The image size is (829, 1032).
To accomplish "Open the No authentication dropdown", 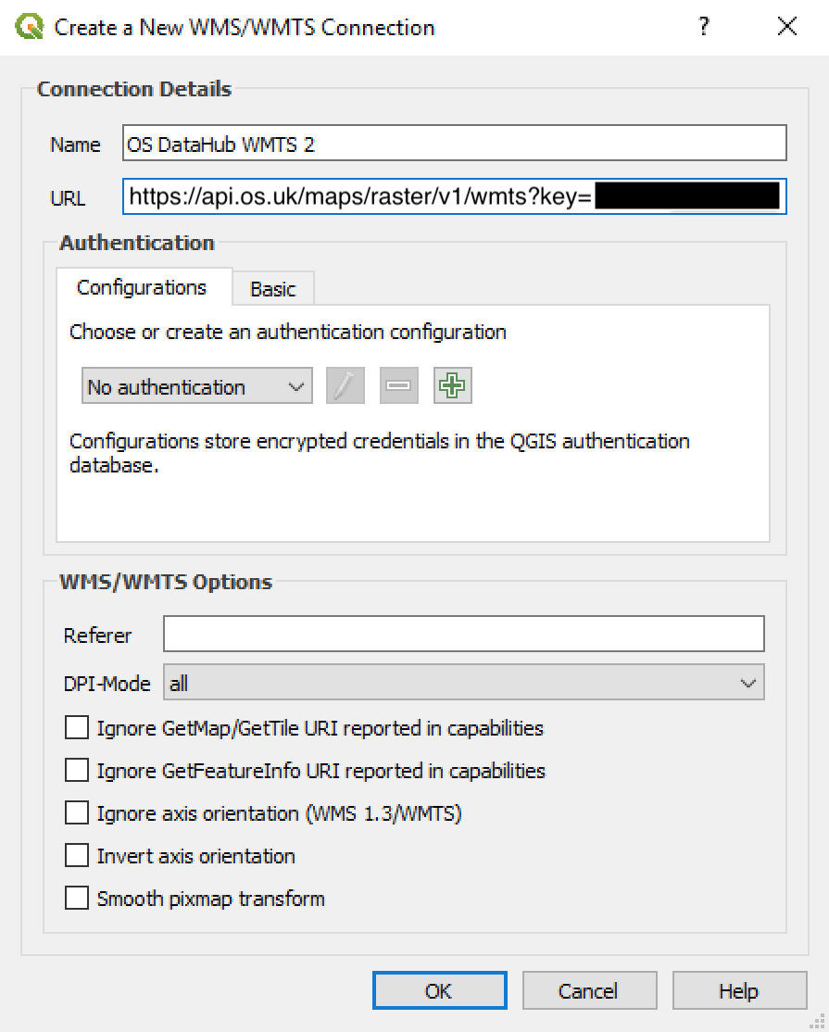I will 195,385.
